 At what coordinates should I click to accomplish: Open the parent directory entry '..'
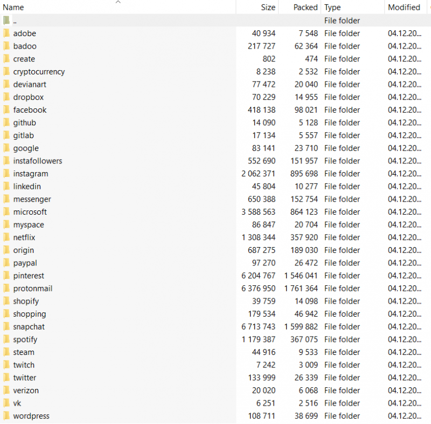tap(15, 20)
